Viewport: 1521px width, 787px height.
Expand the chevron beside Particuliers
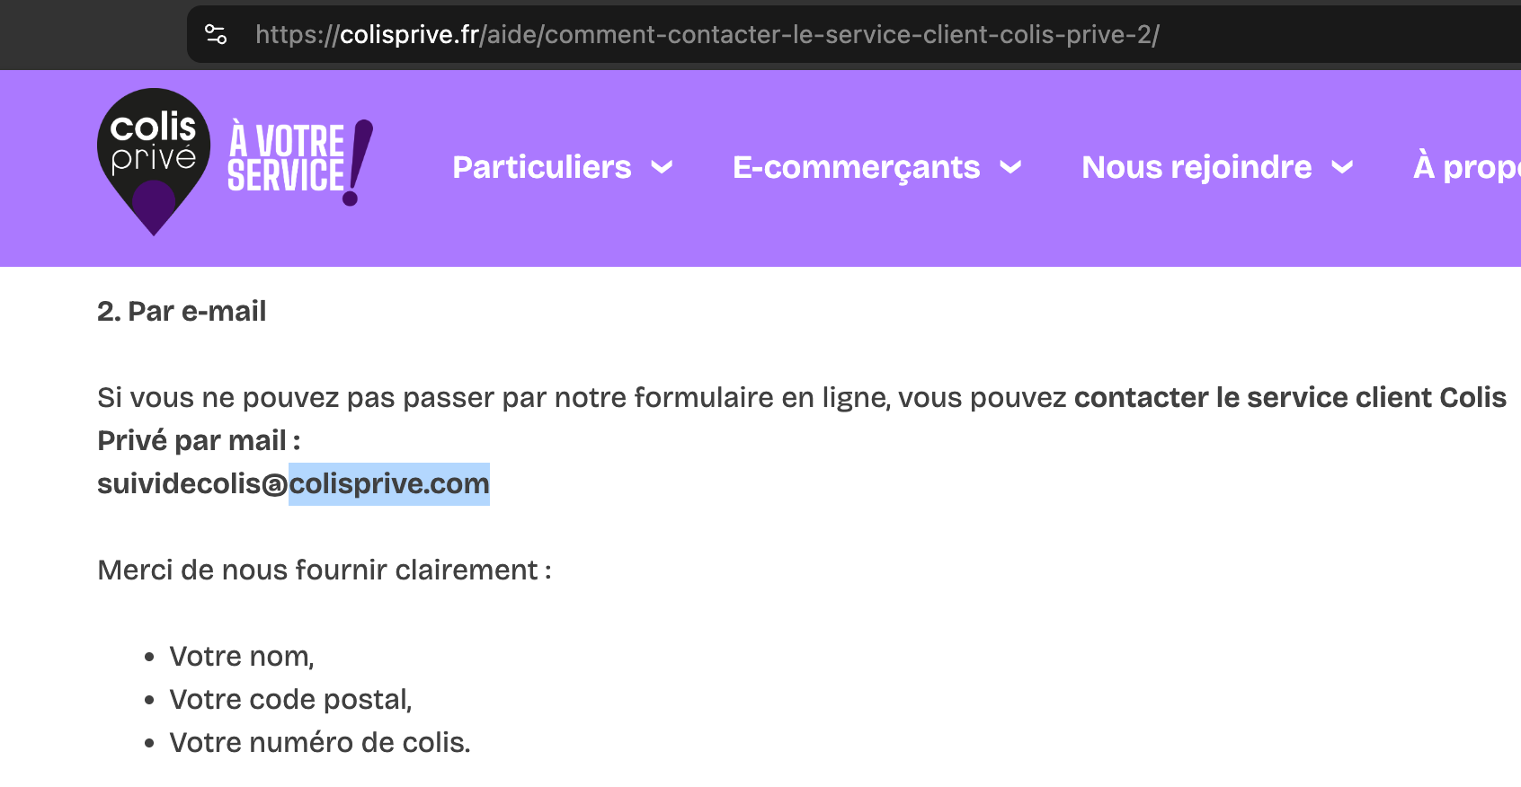663,168
